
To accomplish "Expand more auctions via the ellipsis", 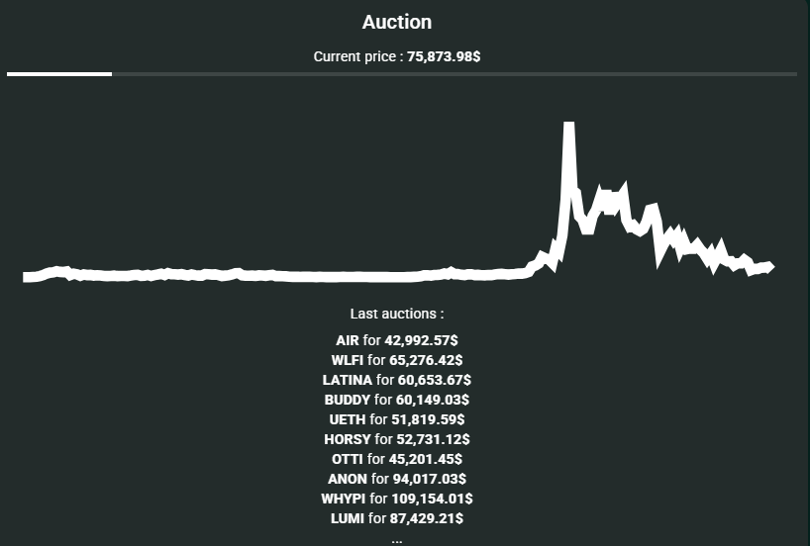I will click(396, 539).
